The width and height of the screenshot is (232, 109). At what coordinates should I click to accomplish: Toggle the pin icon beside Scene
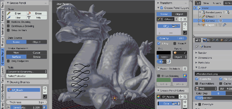197,47
